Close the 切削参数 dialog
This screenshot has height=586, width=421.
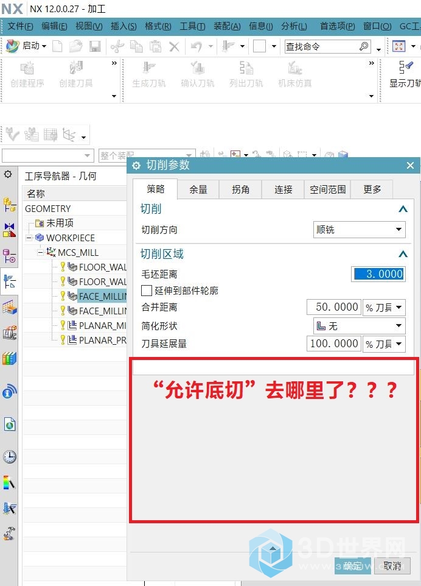410,165
